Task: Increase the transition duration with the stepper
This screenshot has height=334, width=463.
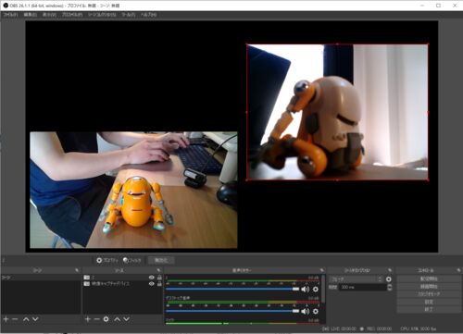Action: (390, 286)
